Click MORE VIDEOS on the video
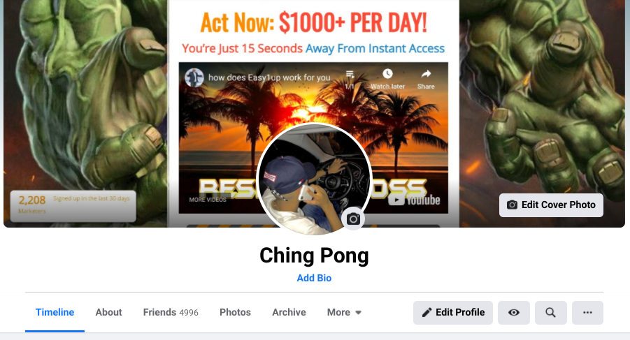This screenshot has width=630, height=340. 208,200
